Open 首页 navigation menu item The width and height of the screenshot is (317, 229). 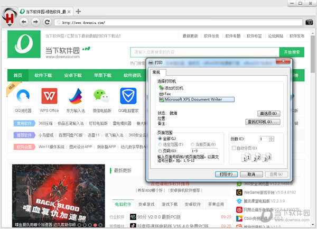point(18,75)
